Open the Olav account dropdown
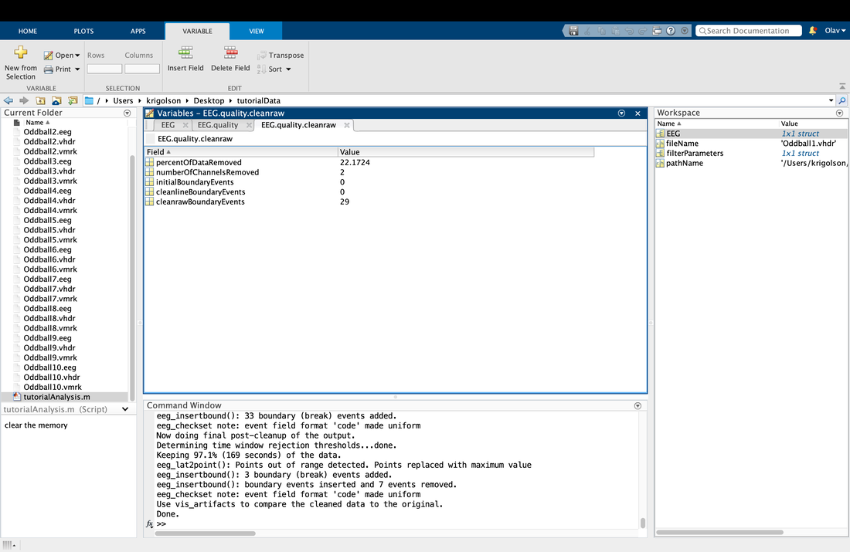This screenshot has height=552, width=850. [835, 31]
